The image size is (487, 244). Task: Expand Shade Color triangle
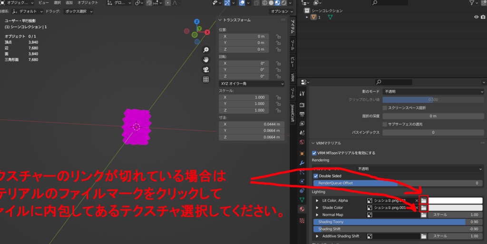317,208
